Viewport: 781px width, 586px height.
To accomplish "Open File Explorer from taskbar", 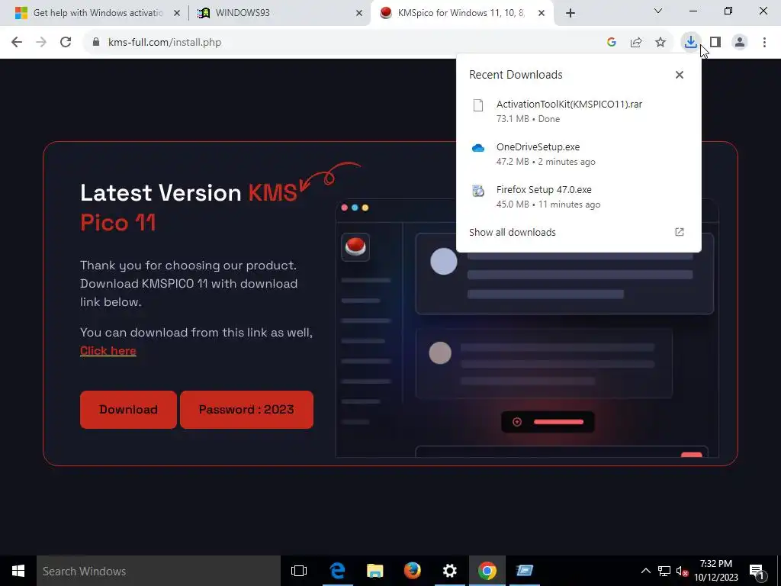I will click(374, 571).
